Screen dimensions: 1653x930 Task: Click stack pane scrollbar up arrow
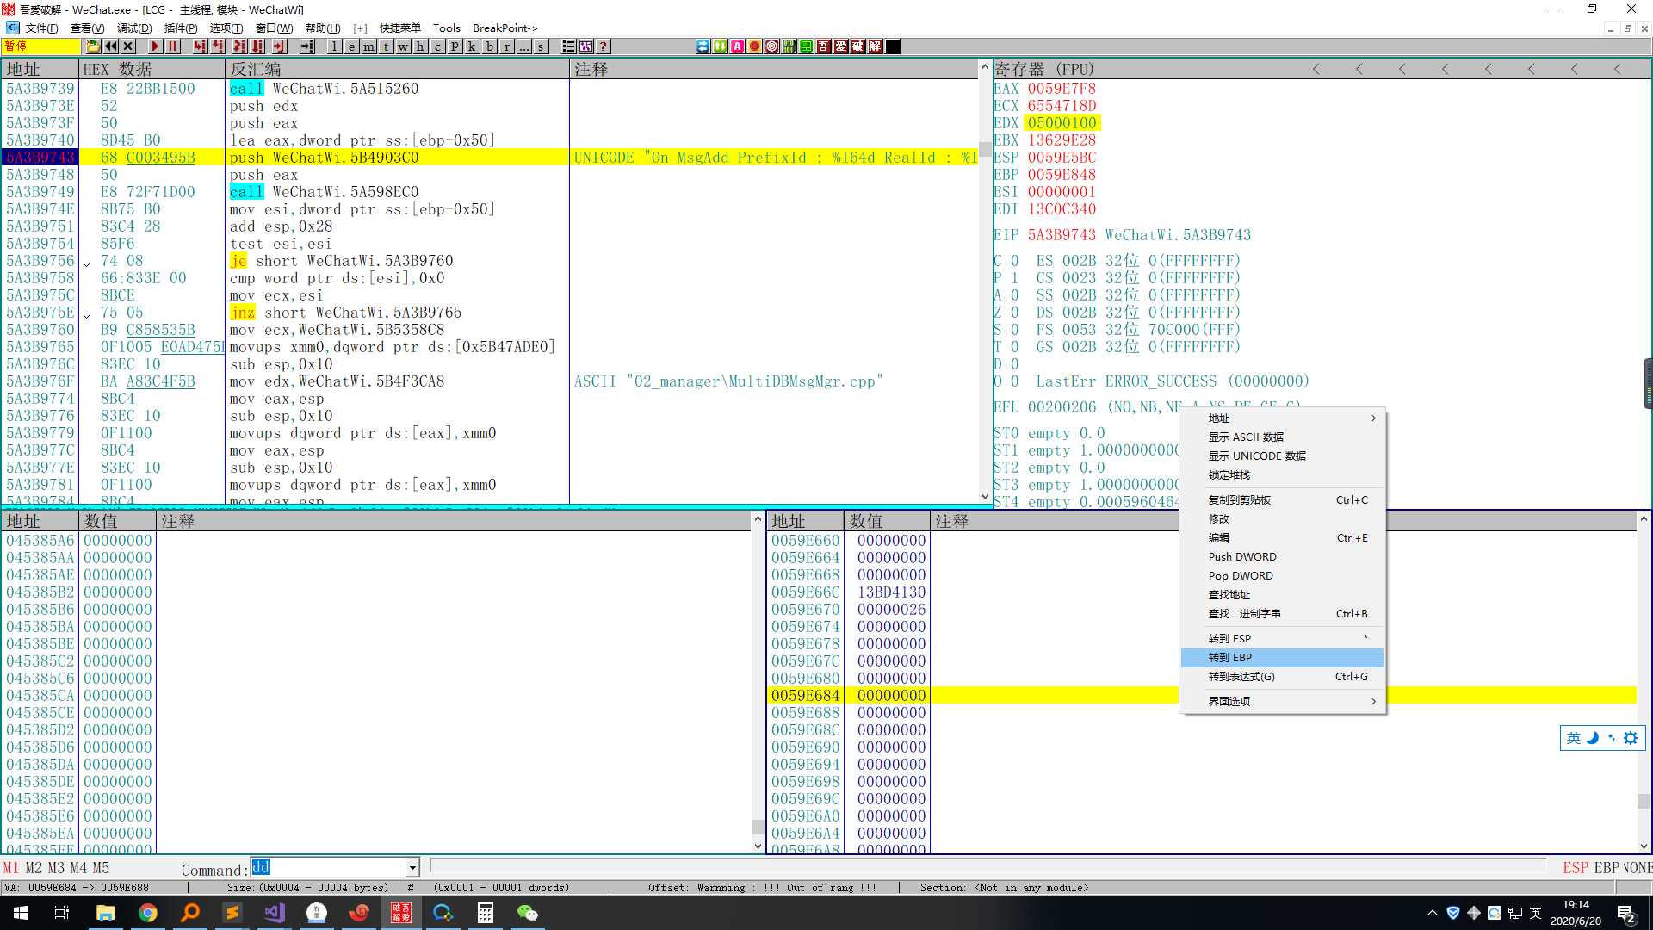(1644, 519)
